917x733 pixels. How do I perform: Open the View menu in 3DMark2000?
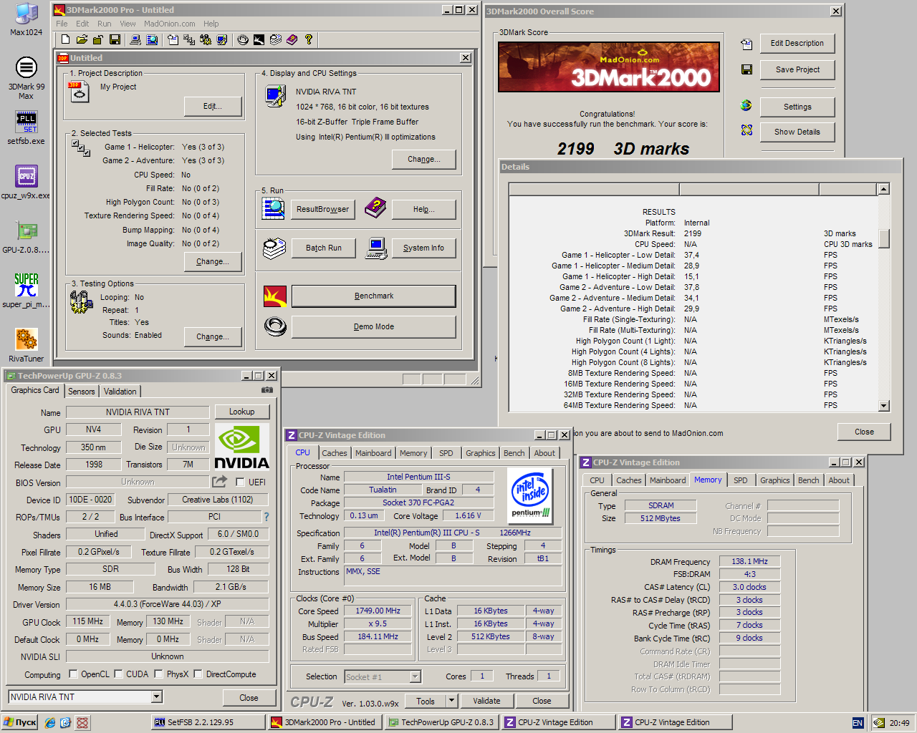point(128,24)
